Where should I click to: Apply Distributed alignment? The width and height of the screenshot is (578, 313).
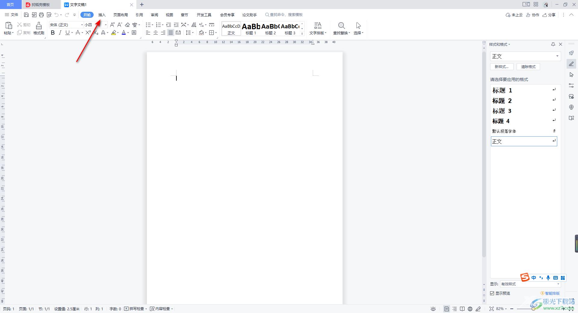(x=178, y=33)
